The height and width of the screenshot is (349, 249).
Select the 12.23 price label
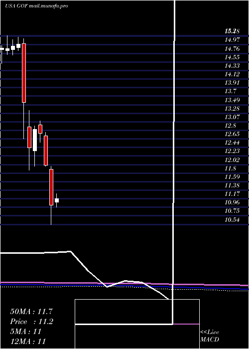tap(233, 151)
